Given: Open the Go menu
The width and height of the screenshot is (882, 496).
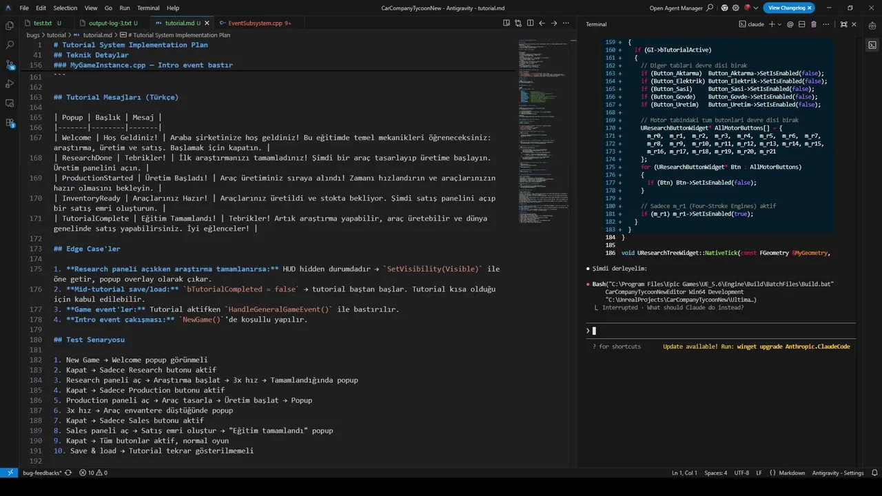Looking at the screenshot, I should [x=108, y=8].
